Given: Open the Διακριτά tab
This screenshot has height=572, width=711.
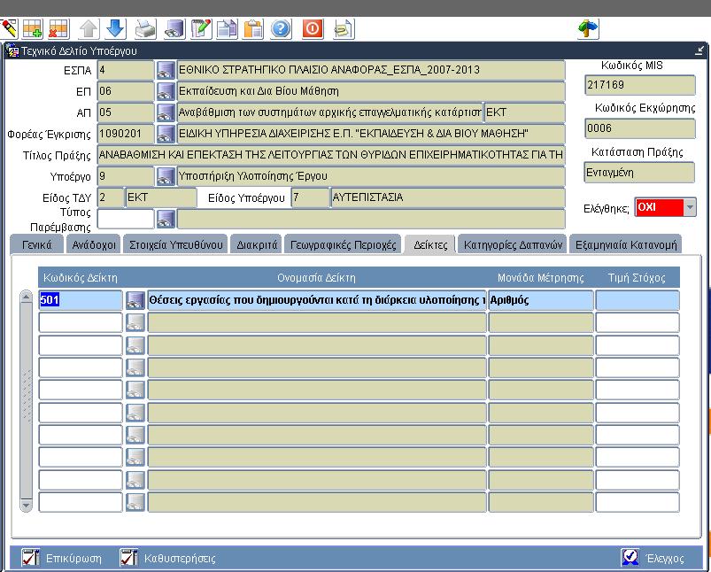Looking at the screenshot, I should point(257,245).
